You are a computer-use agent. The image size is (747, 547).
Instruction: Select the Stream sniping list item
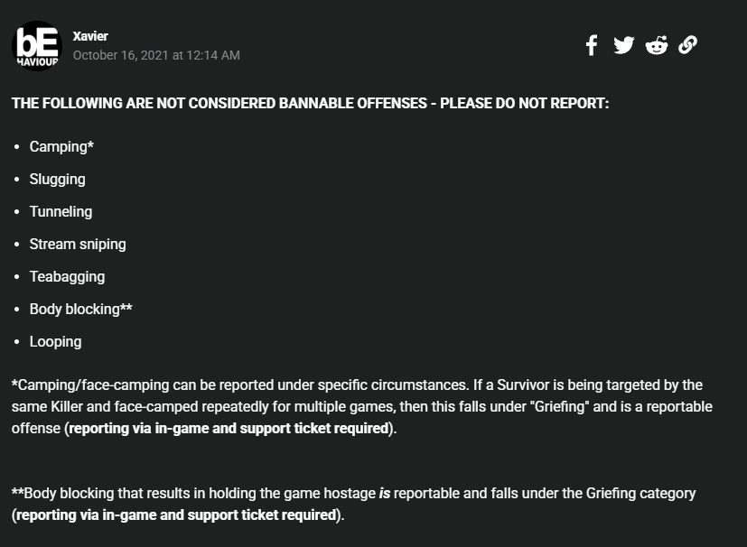coord(78,245)
